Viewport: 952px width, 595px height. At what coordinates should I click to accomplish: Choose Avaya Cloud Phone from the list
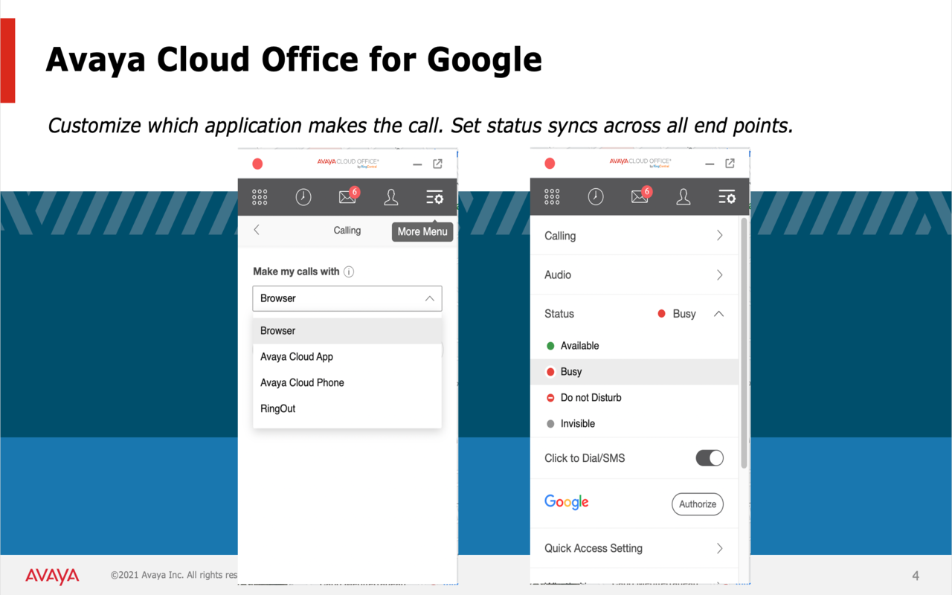tap(347, 383)
